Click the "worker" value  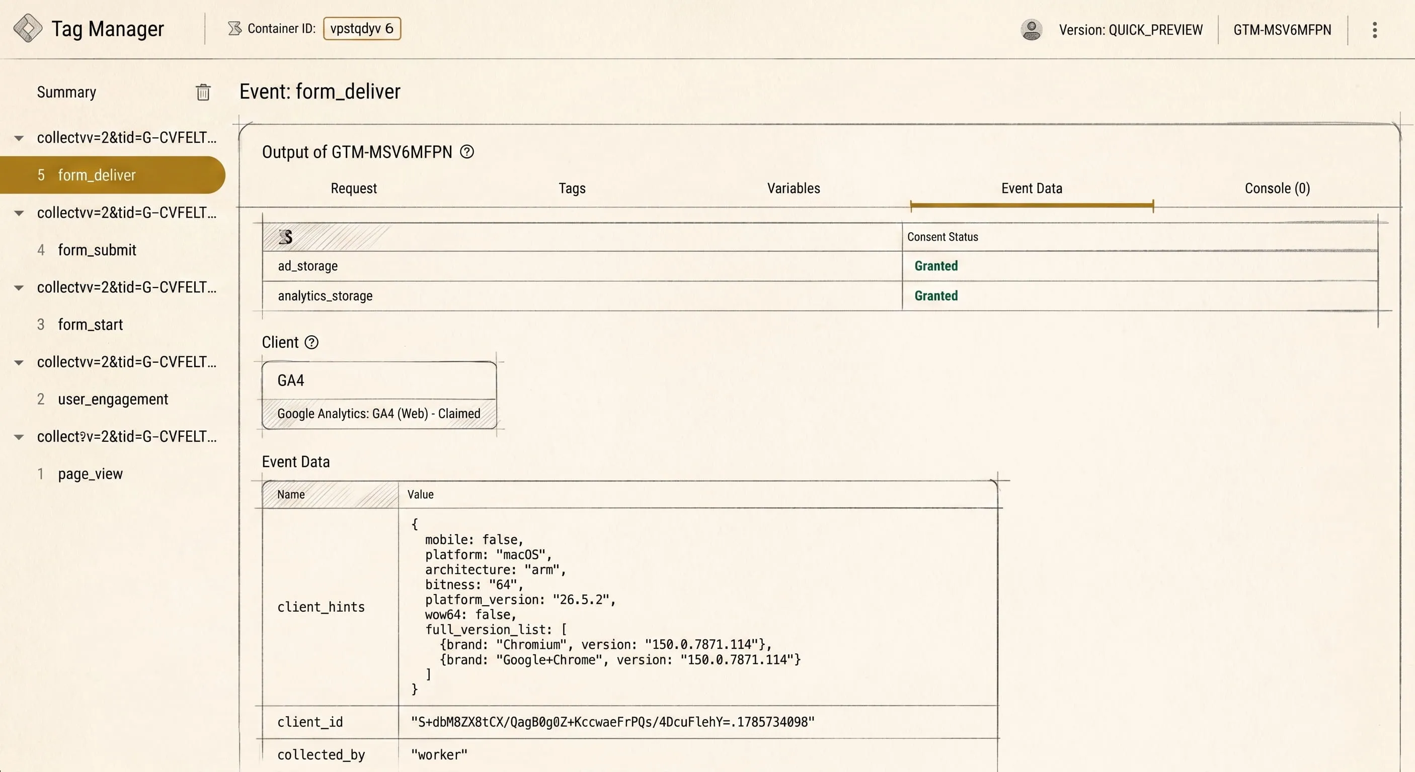(x=439, y=755)
